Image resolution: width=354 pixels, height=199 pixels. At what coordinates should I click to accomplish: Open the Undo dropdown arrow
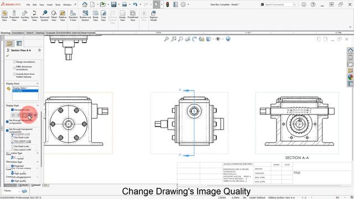click(x=140, y=4)
